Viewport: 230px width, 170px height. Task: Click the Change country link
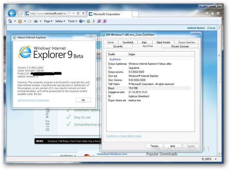(x=211, y=28)
